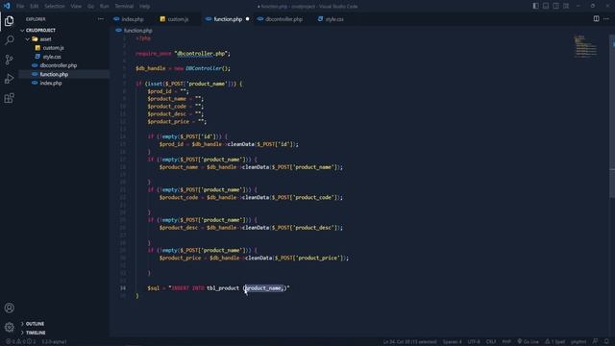Open the View menu
The image size is (615, 346).
pos(76,7)
